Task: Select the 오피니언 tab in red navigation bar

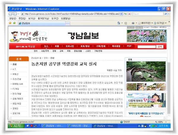Action: point(69,46)
